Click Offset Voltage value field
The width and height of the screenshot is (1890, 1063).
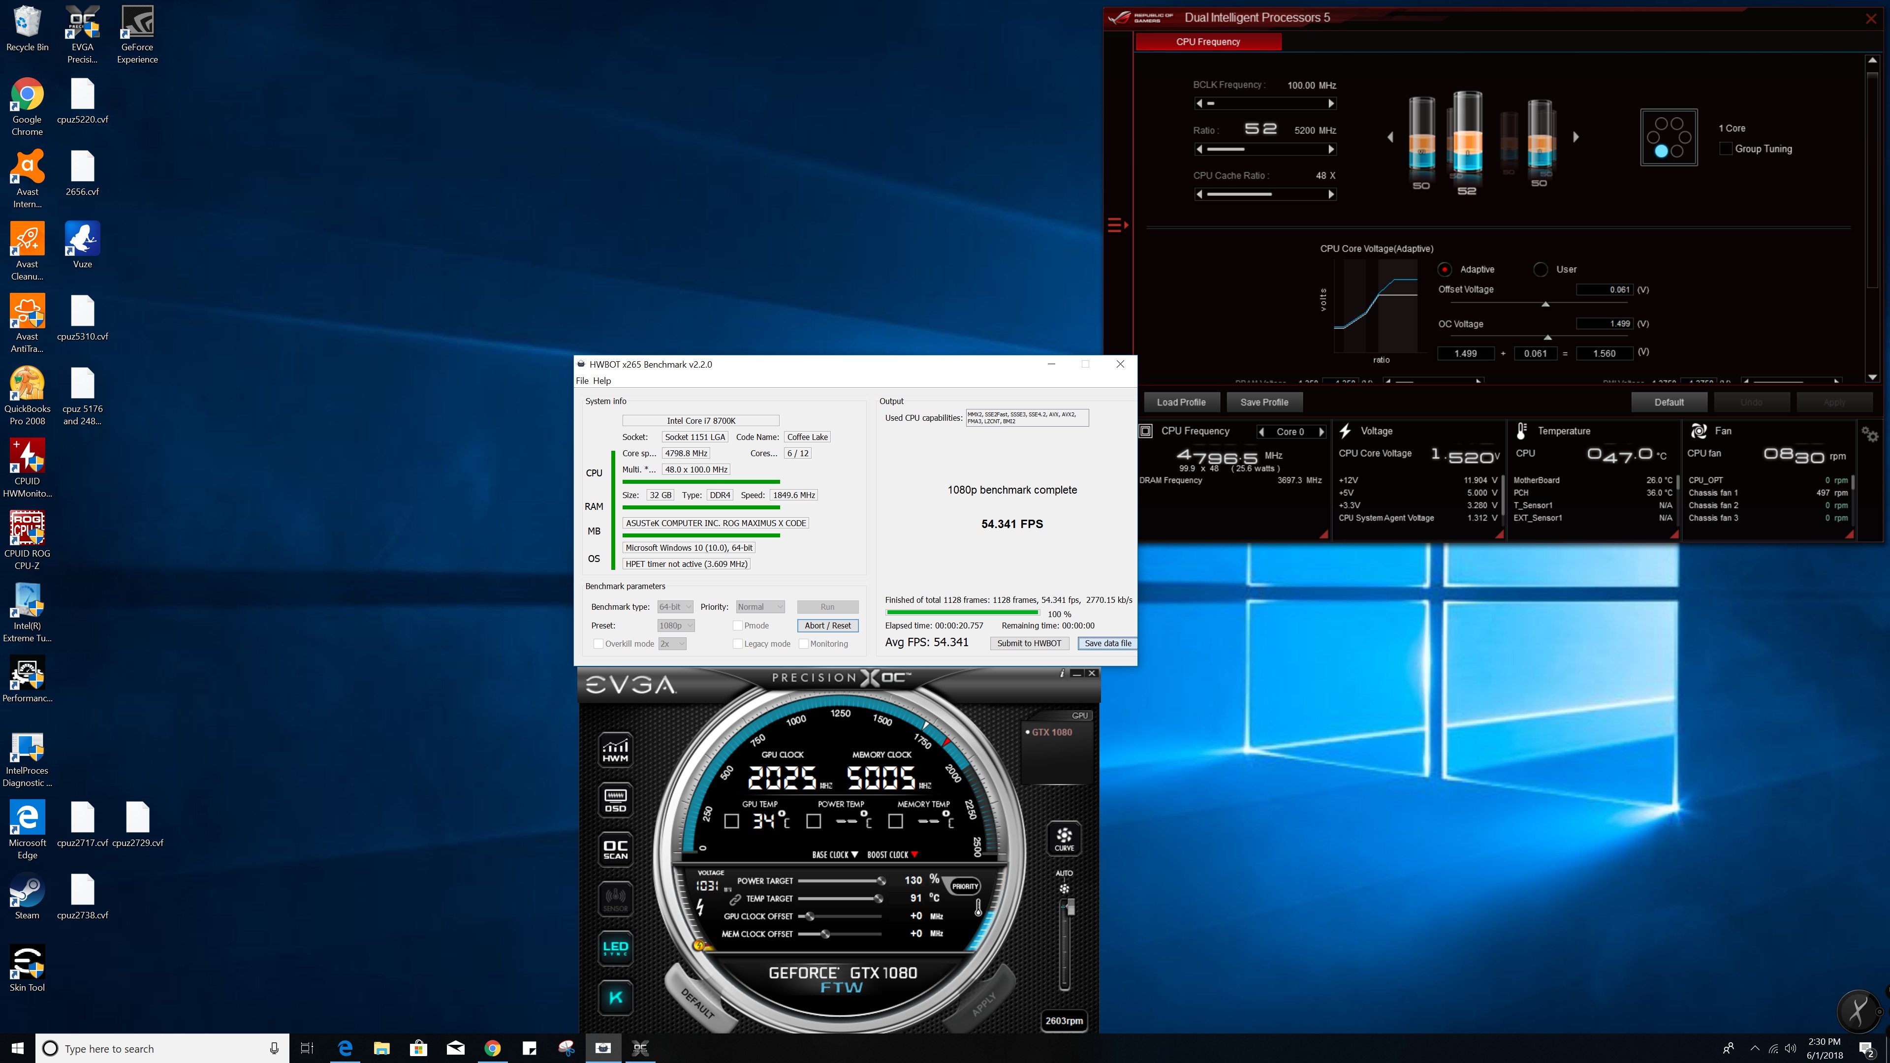click(1606, 290)
